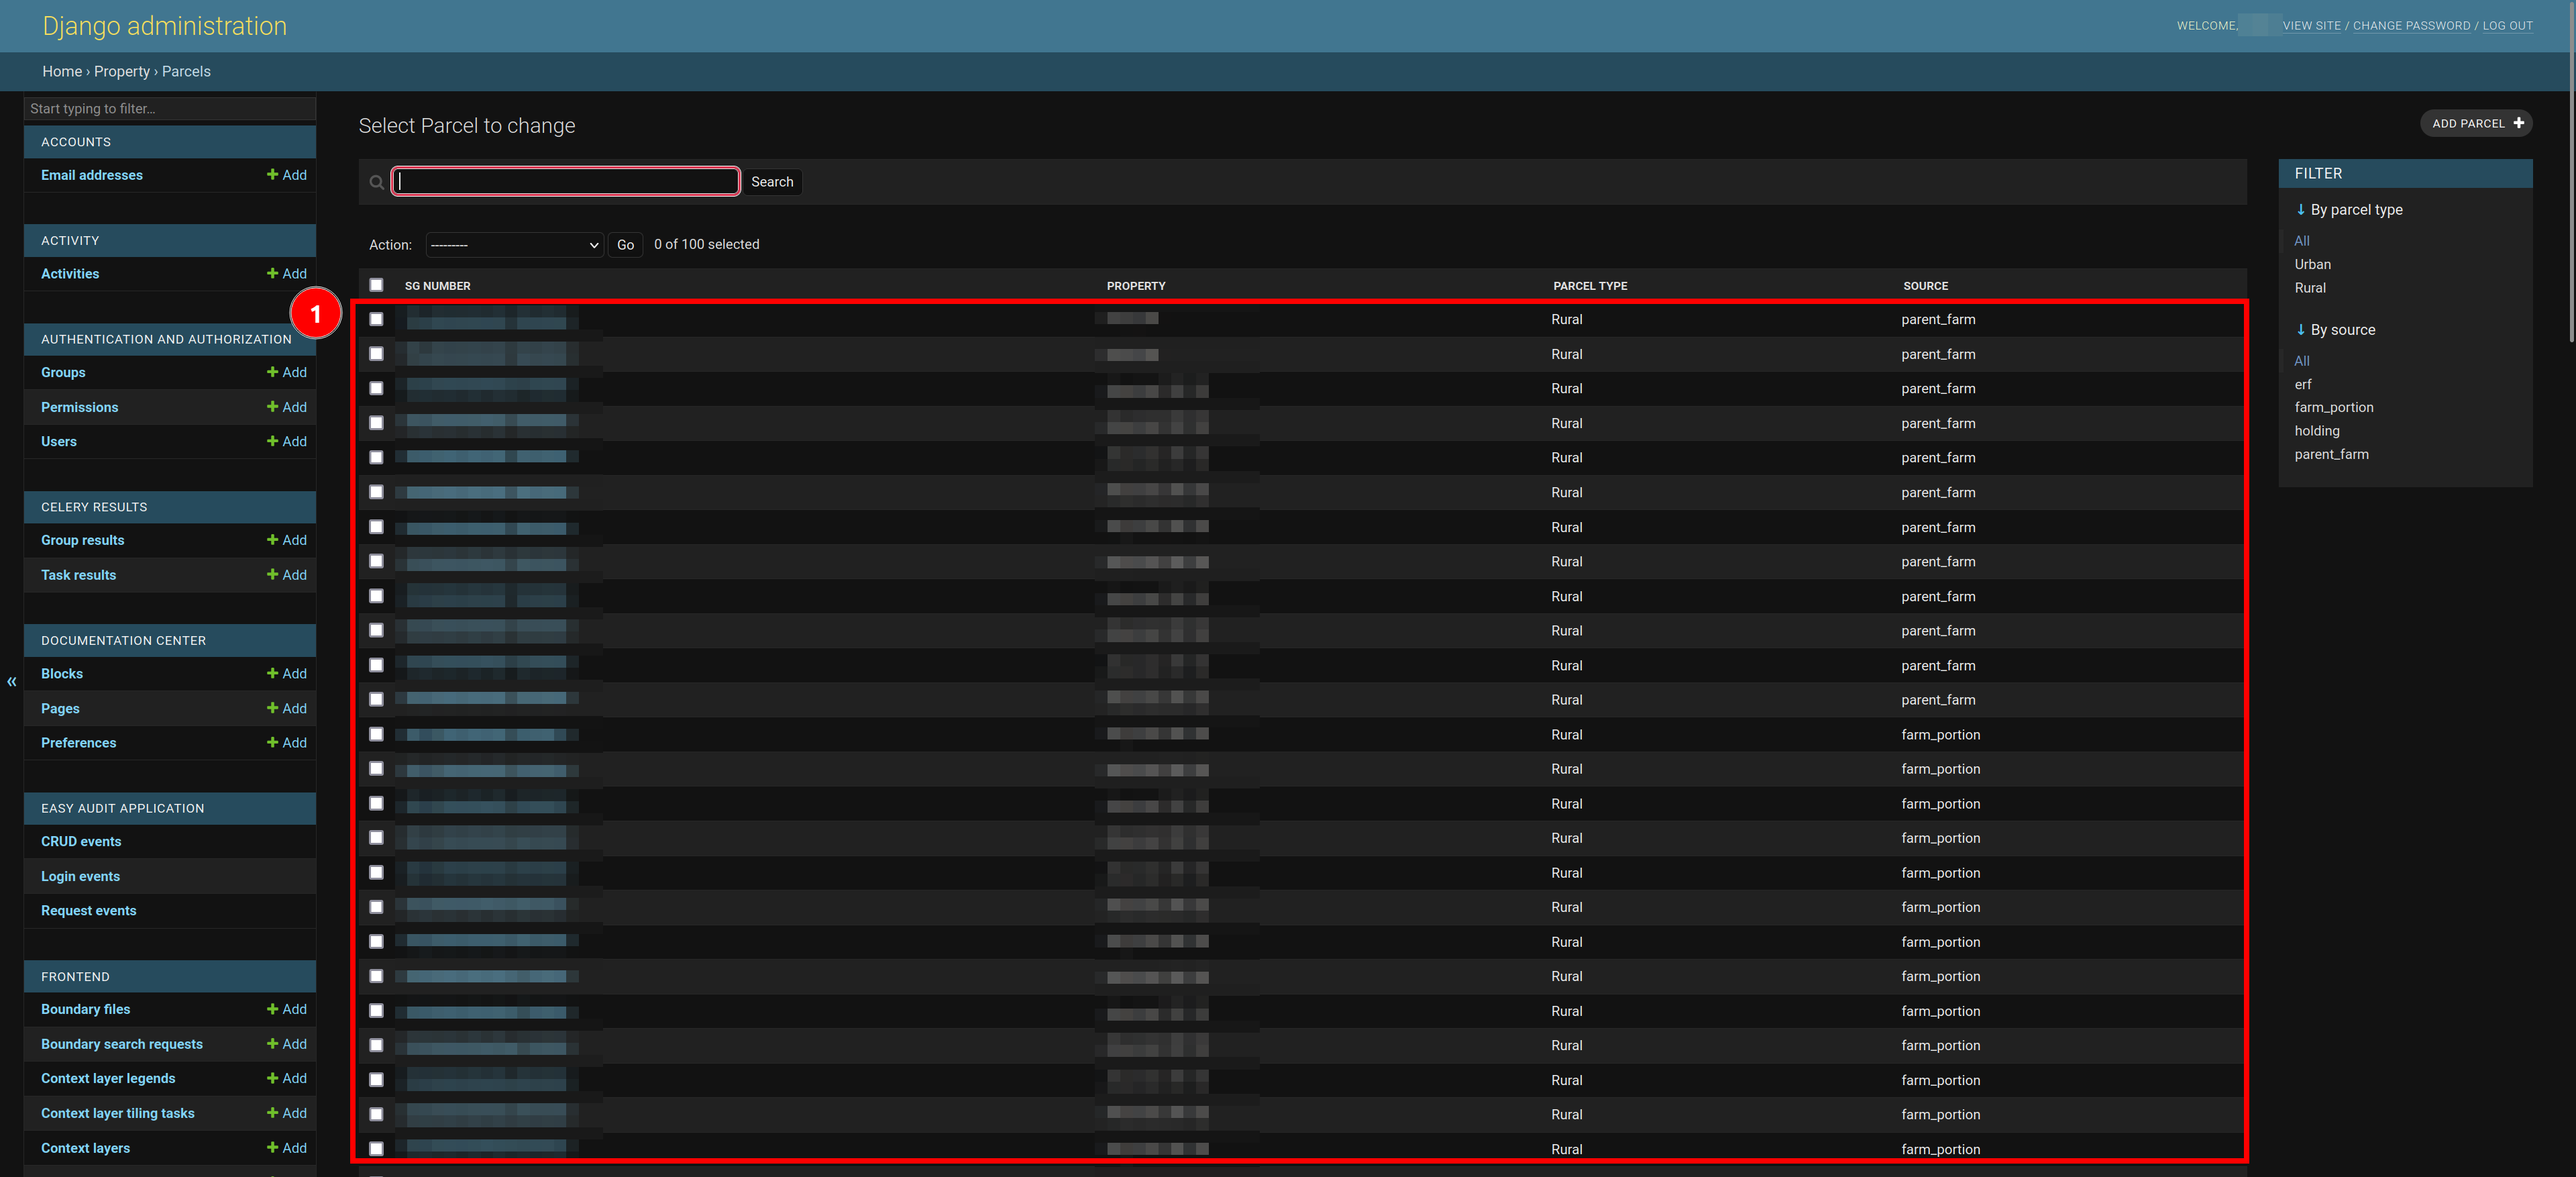Screen dimensions: 2576x1177
Task: Open the Action dropdown
Action: coord(514,245)
